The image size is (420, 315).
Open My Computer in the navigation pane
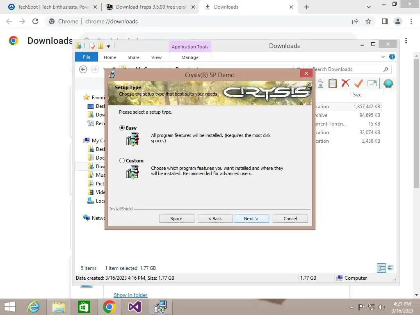pyautogui.click(x=94, y=140)
